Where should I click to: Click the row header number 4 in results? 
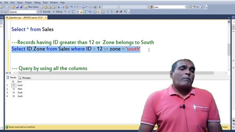[7, 96]
